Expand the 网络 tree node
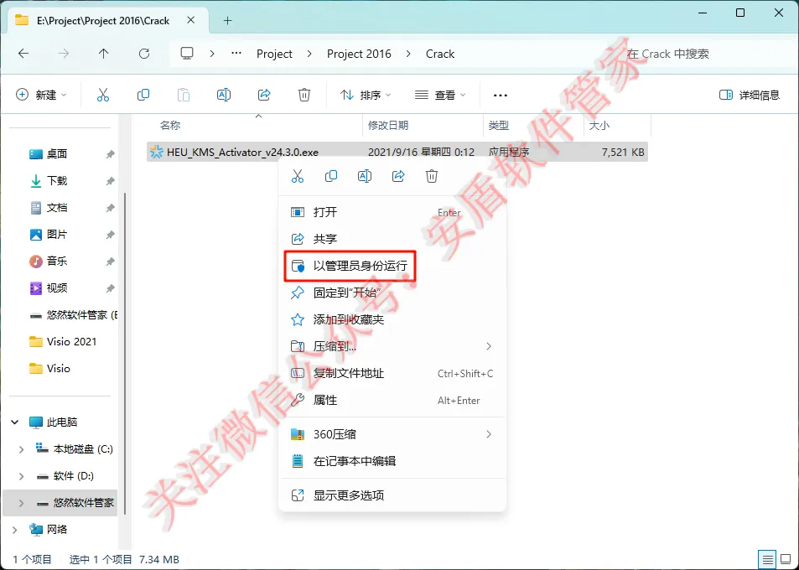 coord(15,530)
